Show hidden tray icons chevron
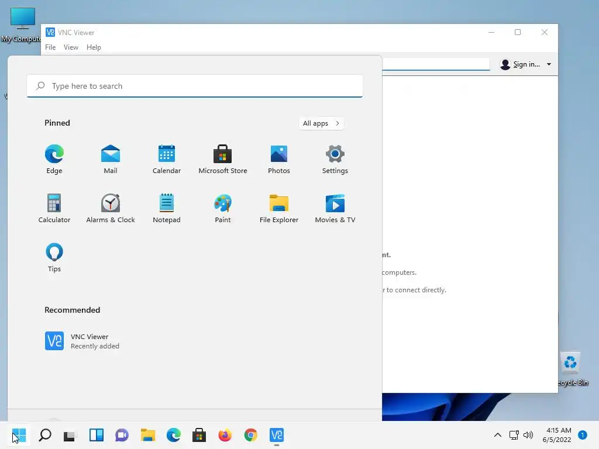Screen dimensions: 599x449 click(497, 435)
